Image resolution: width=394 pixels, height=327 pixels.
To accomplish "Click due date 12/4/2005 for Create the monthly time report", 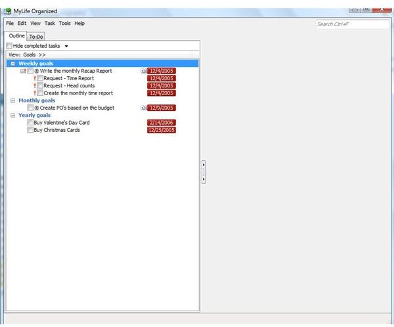I will pos(162,93).
